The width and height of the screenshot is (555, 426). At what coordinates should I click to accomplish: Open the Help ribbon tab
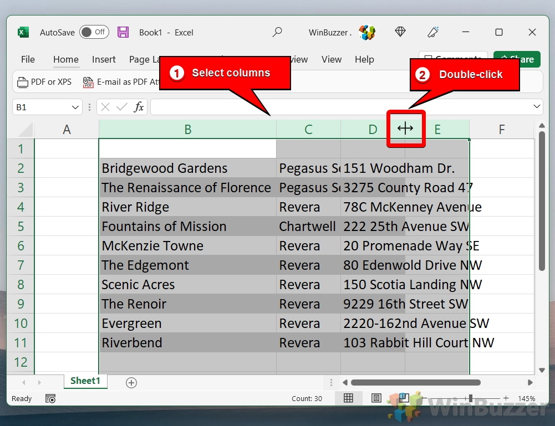[x=364, y=59]
